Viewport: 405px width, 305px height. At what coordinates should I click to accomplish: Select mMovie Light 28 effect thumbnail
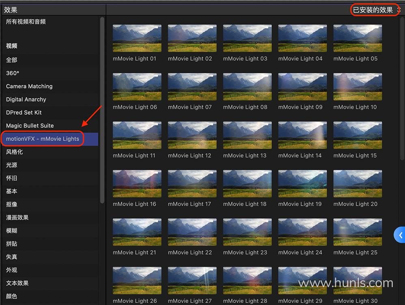[x=248, y=281]
